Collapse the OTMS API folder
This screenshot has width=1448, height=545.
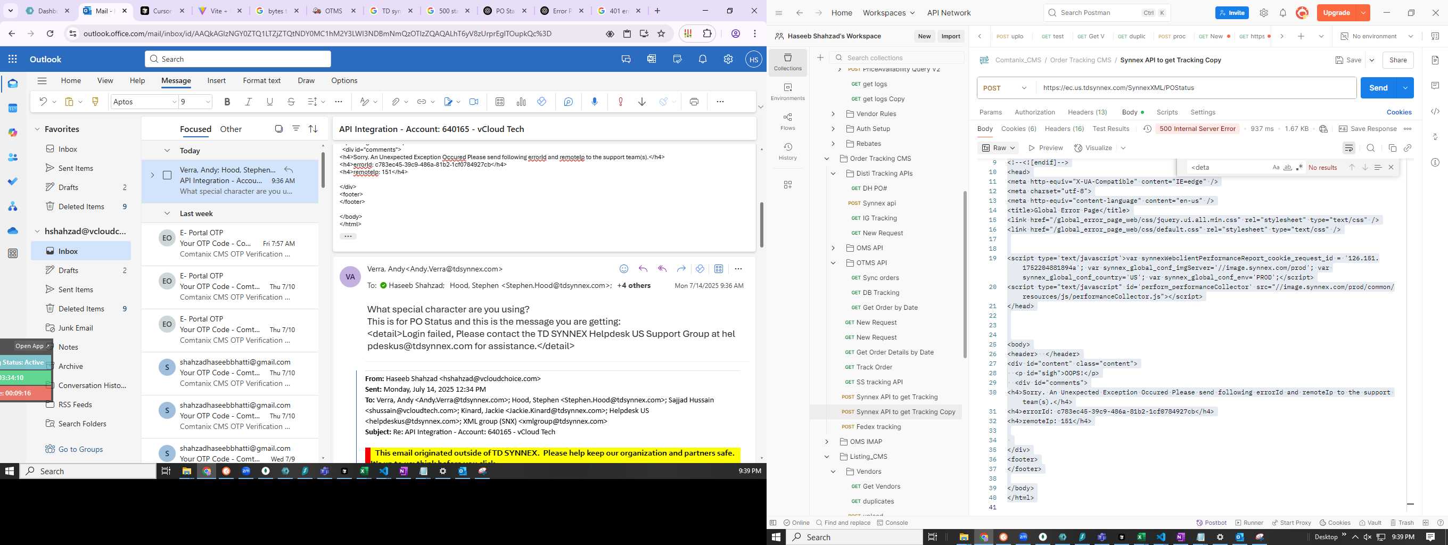click(833, 263)
